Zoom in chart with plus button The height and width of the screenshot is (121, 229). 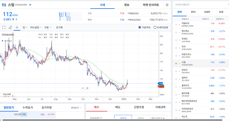pos(88,88)
